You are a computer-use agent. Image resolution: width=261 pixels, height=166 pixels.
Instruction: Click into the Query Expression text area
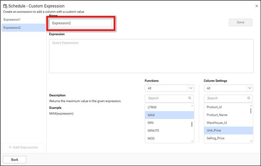[x=151, y=56]
